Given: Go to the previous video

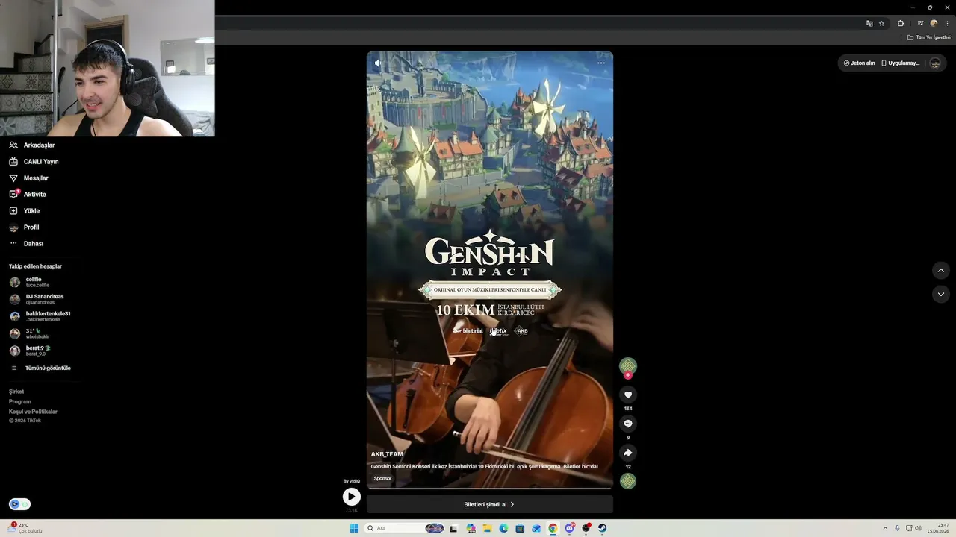Looking at the screenshot, I should (941, 270).
